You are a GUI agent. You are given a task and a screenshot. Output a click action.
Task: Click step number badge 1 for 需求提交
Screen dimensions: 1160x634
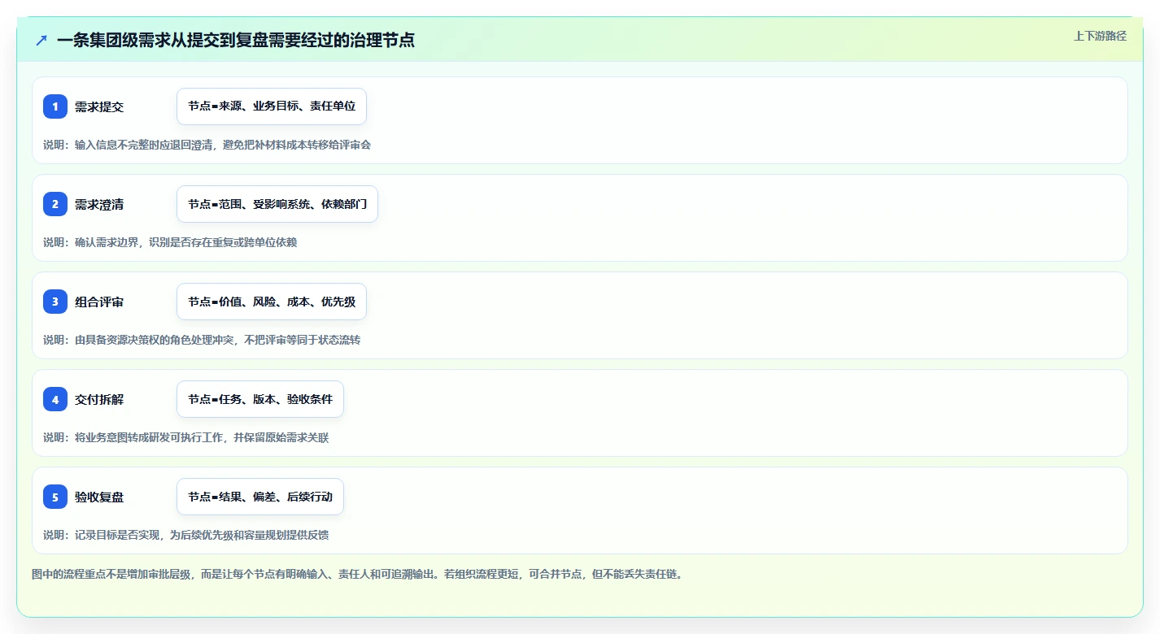point(55,106)
